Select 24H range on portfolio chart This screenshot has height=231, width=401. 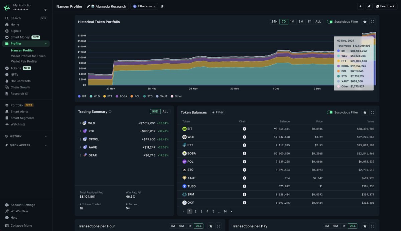point(274,22)
